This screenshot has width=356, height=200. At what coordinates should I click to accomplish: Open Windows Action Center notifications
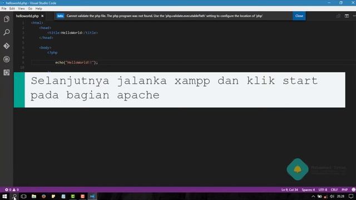pyautogui.click(x=351, y=196)
